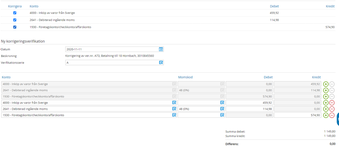Screen dimensions: 339x152
Task: Edit the Datum field 2020-11-11
Action: pyautogui.click(x=111, y=49)
